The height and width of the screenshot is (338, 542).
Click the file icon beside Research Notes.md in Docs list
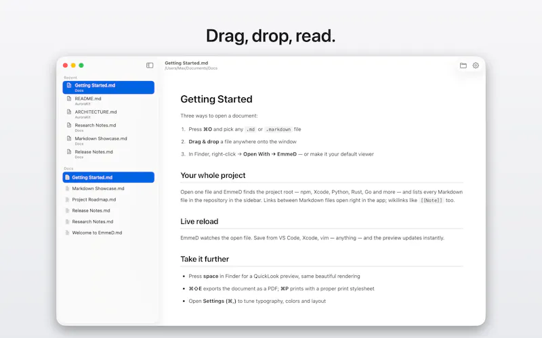67,222
